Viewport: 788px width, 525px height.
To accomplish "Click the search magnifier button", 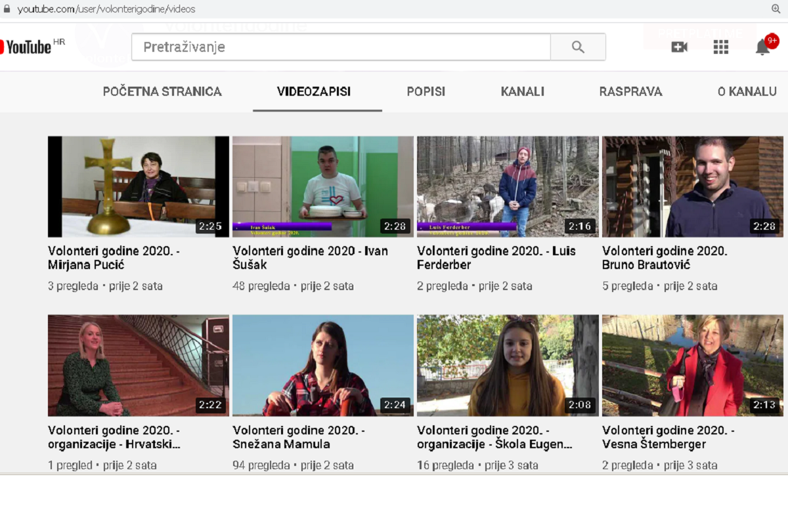I will [x=578, y=47].
